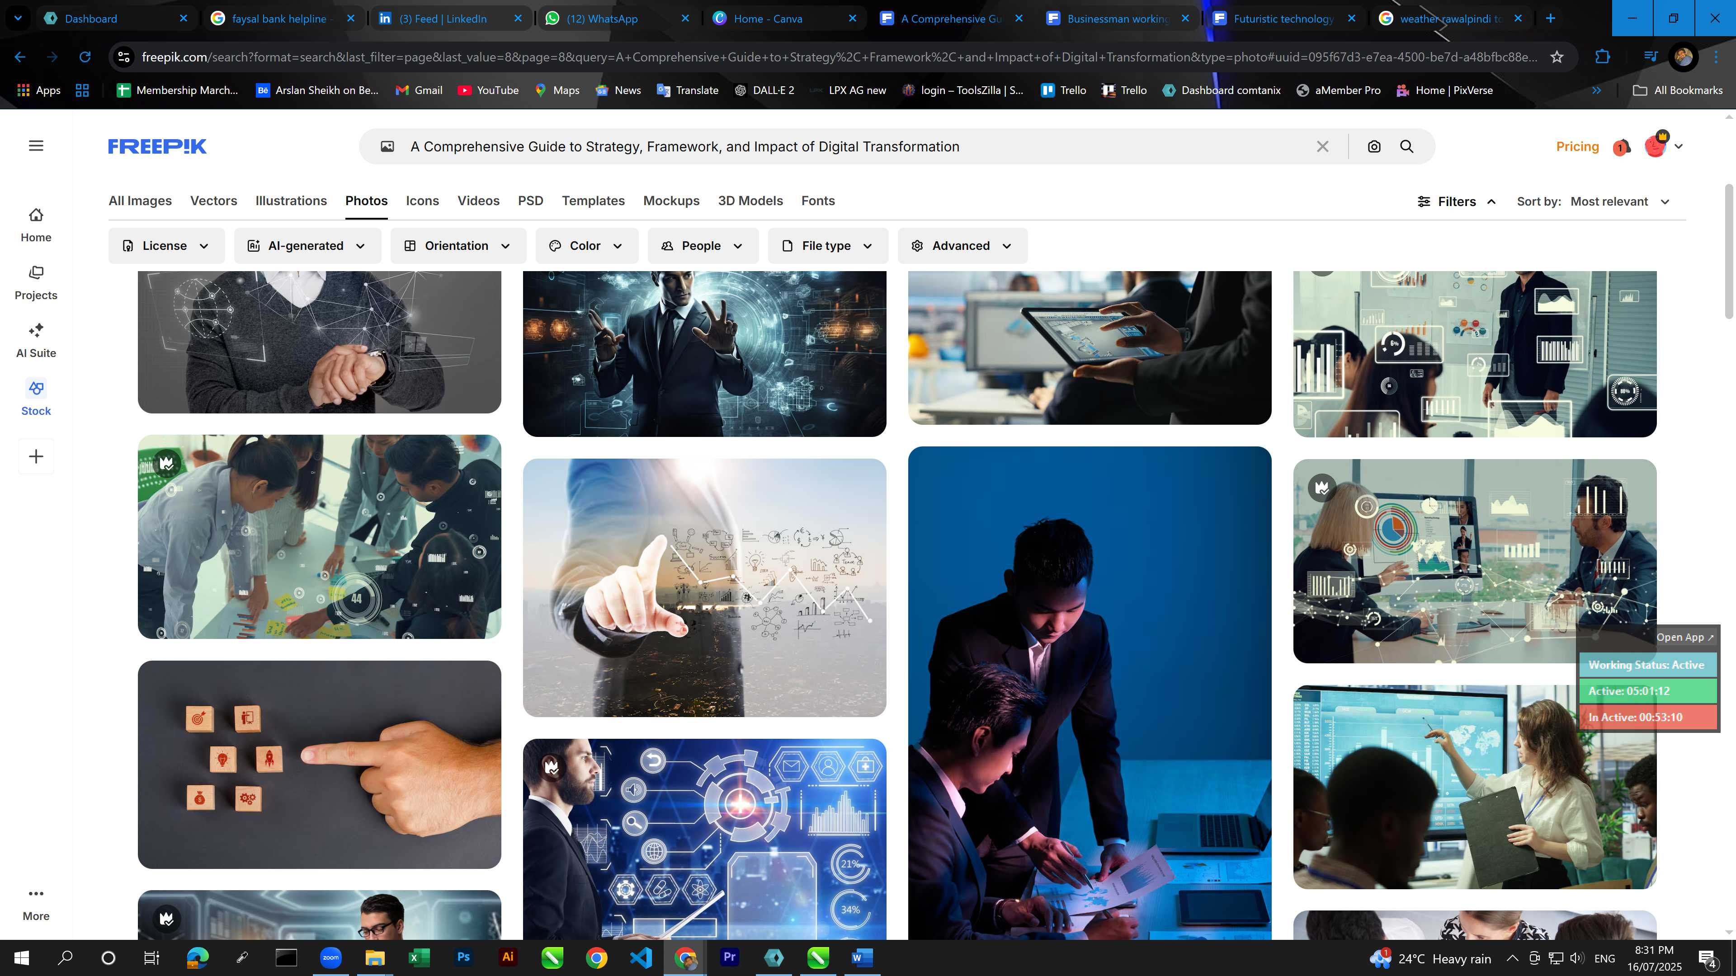
Task: Open Chrome extensions puzzle icon
Action: coord(1603,56)
